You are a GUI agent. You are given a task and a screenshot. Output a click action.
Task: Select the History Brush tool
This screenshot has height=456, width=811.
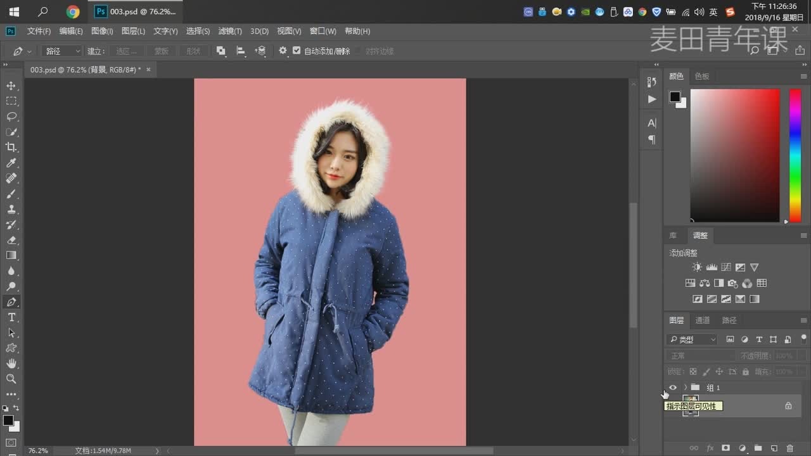coord(11,225)
